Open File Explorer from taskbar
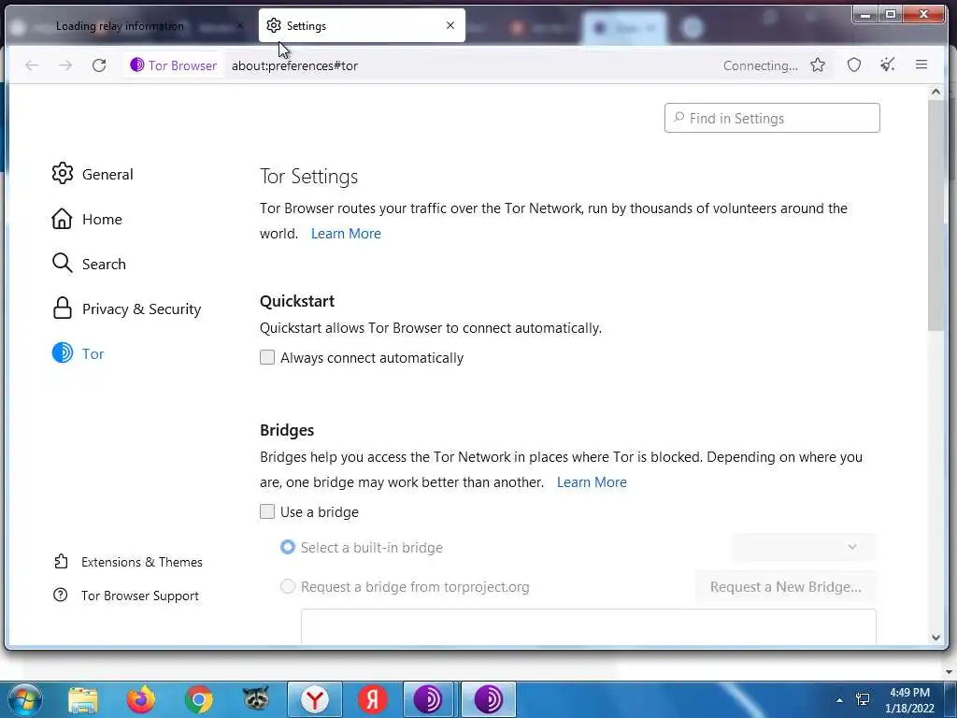 [x=83, y=699]
